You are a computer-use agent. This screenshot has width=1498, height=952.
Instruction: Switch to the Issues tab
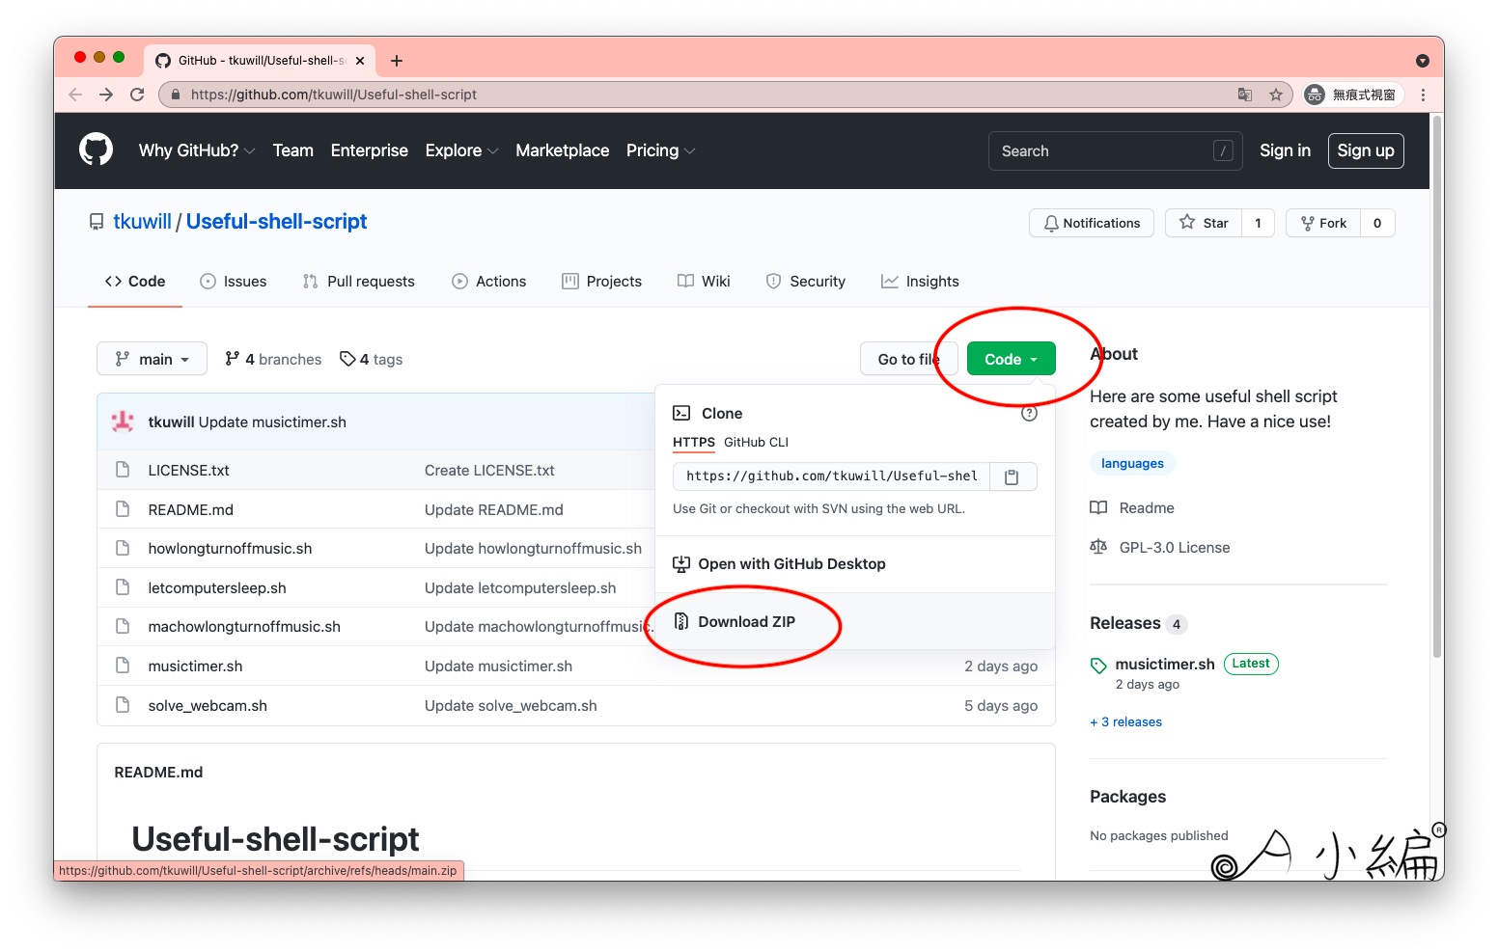tap(234, 282)
